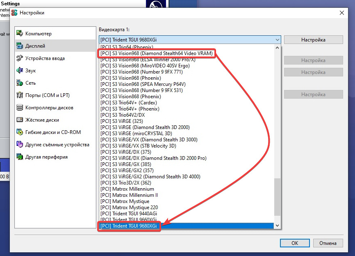Click the Сеть network icon
355x256 pixels.
tap(20, 83)
